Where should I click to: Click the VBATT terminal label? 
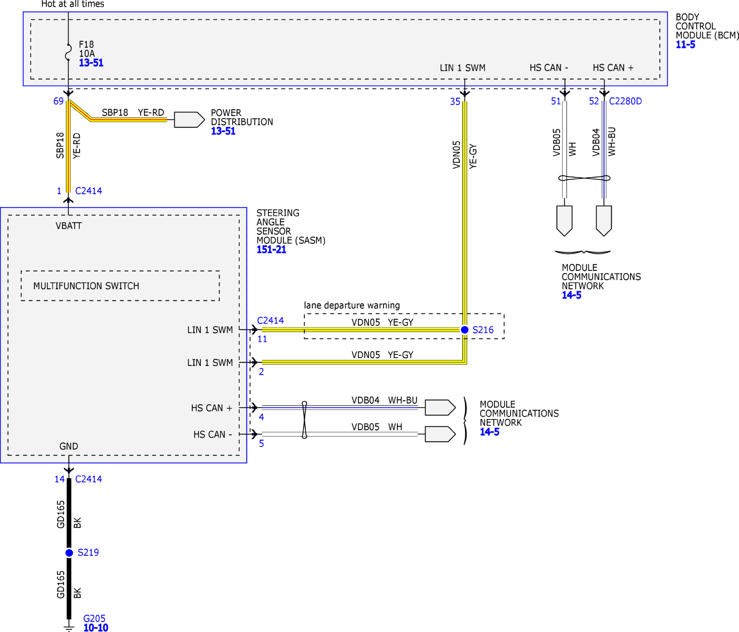point(68,226)
